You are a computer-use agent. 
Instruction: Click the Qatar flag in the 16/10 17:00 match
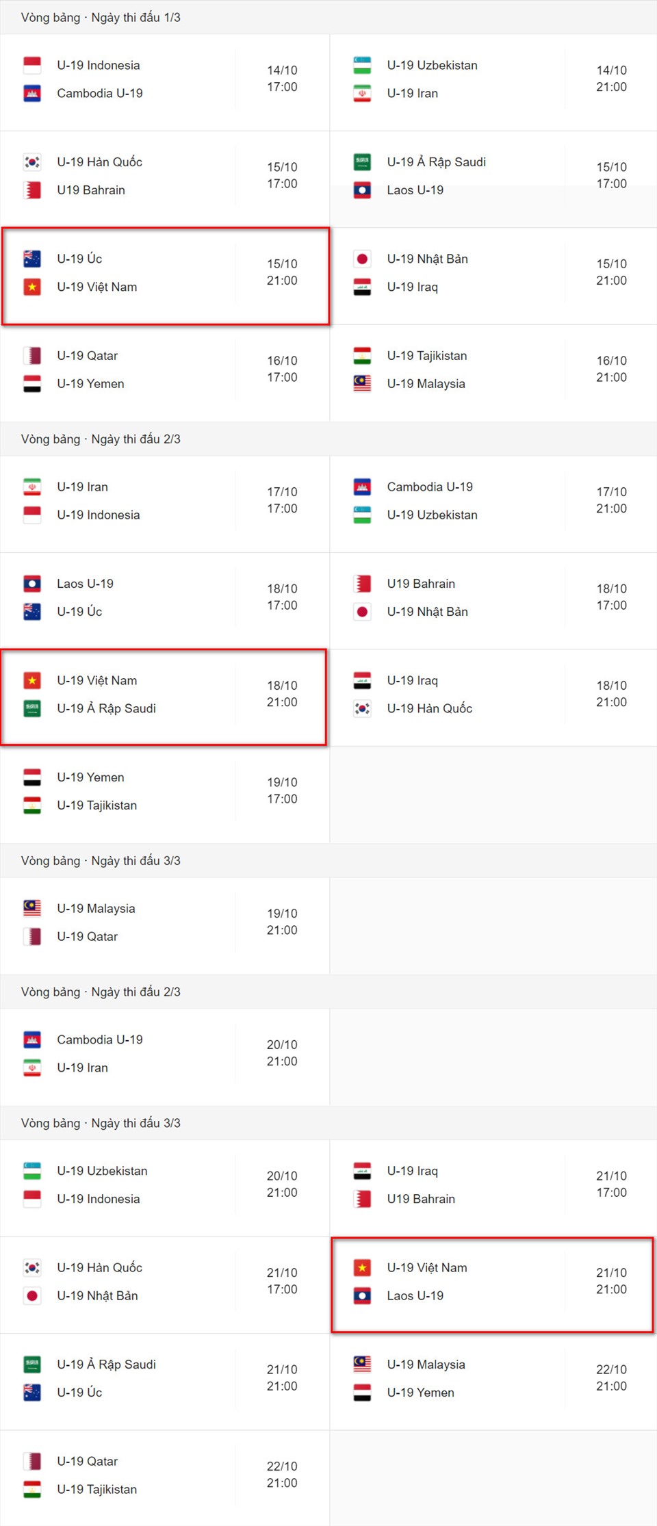(x=32, y=356)
